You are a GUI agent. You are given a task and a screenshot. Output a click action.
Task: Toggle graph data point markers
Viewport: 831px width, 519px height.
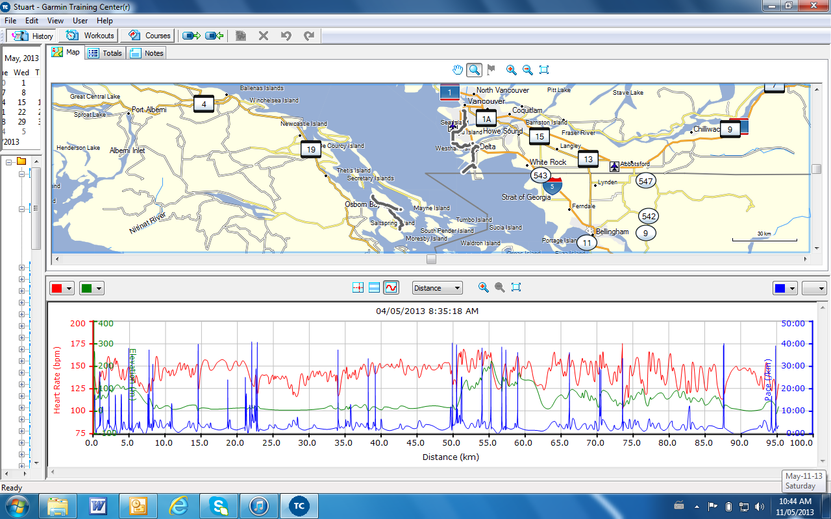(357, 287)
